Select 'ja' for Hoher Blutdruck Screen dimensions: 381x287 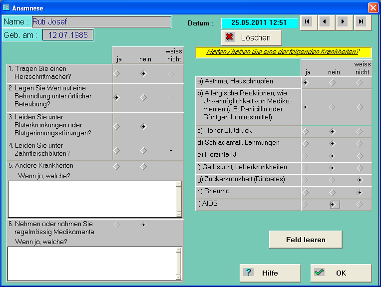point(306,132)
